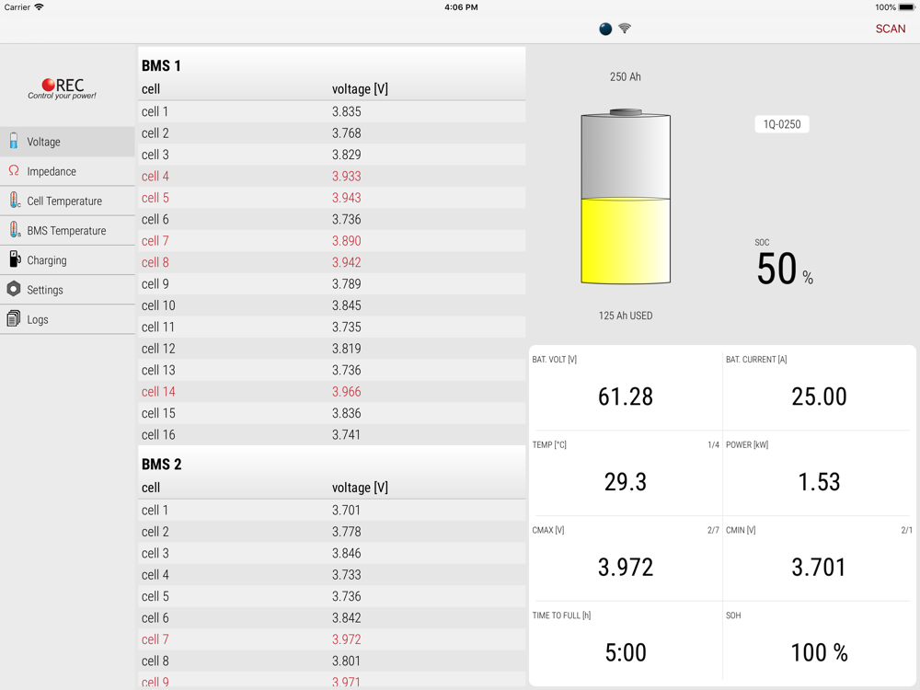Tap BMS 2 cell column header

click(151, 488)
